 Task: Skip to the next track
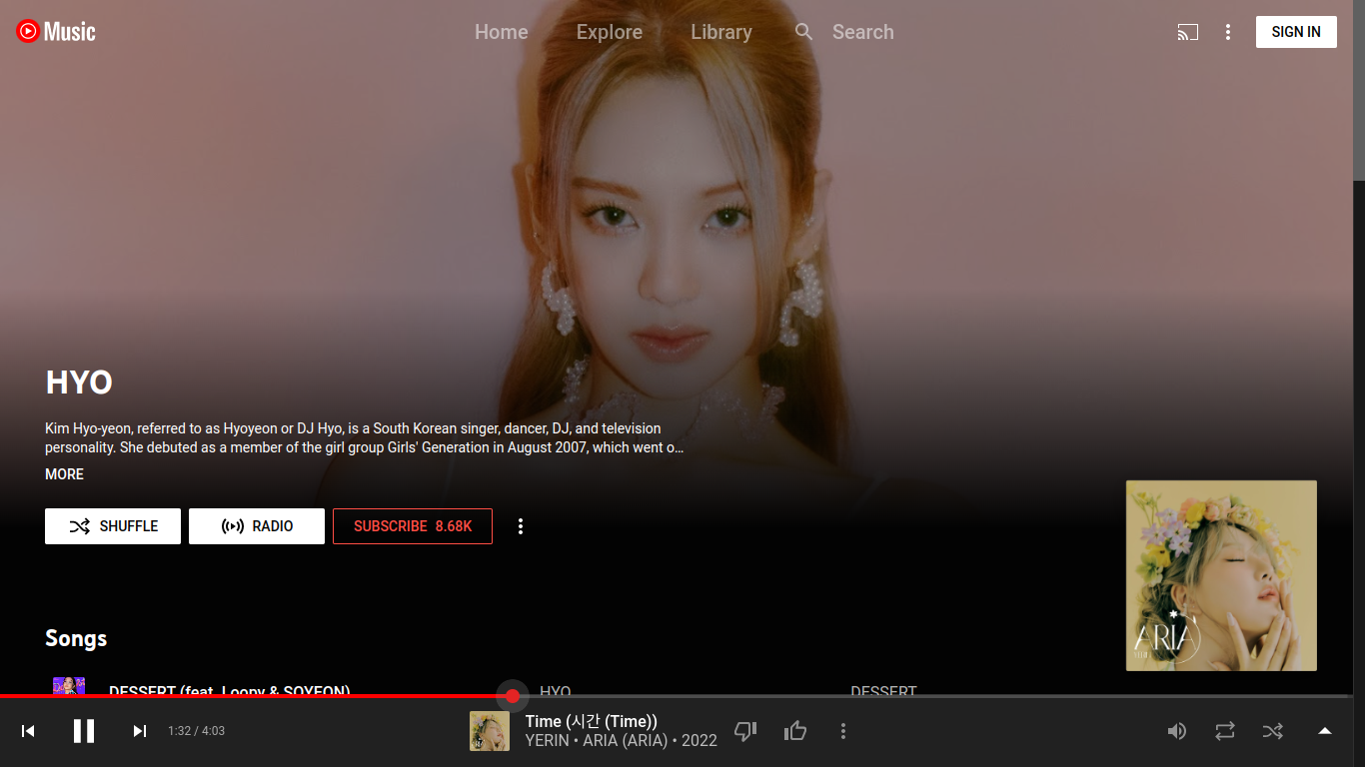point(140,731)
